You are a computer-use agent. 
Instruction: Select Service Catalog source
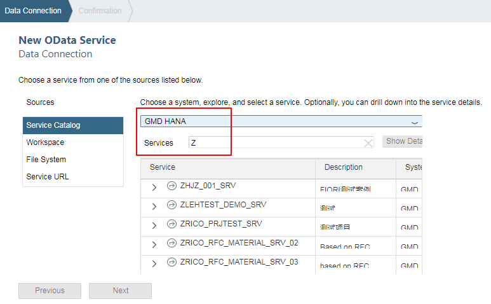(x=72, y=125)
